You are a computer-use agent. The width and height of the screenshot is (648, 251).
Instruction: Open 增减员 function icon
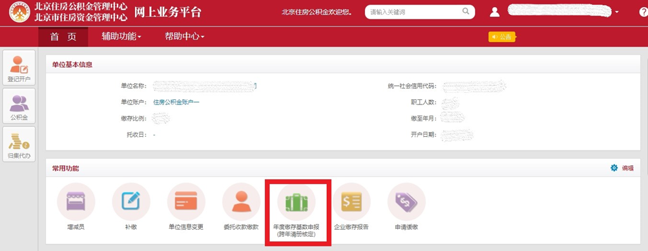tap(76, 202)
